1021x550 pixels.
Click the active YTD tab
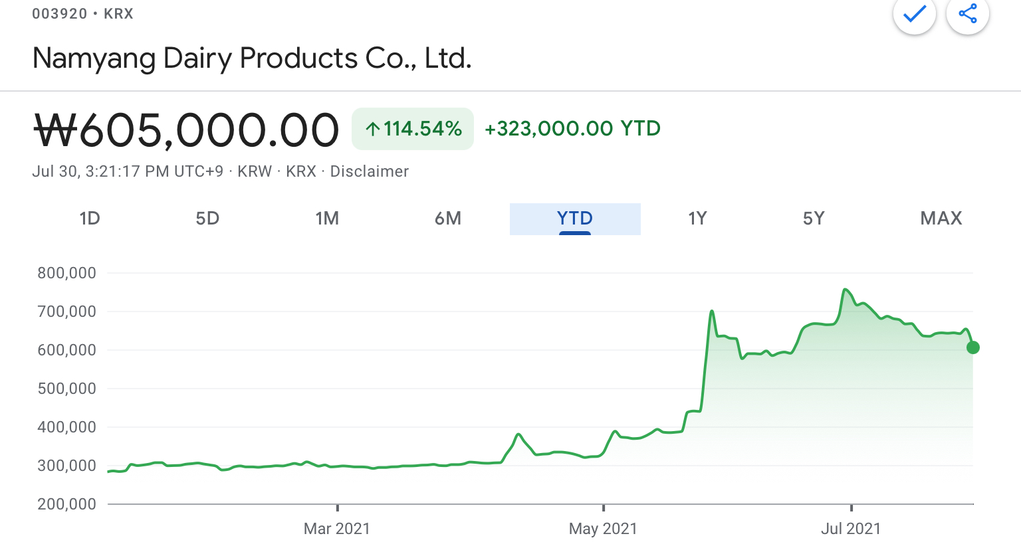(x=575, y=219)
